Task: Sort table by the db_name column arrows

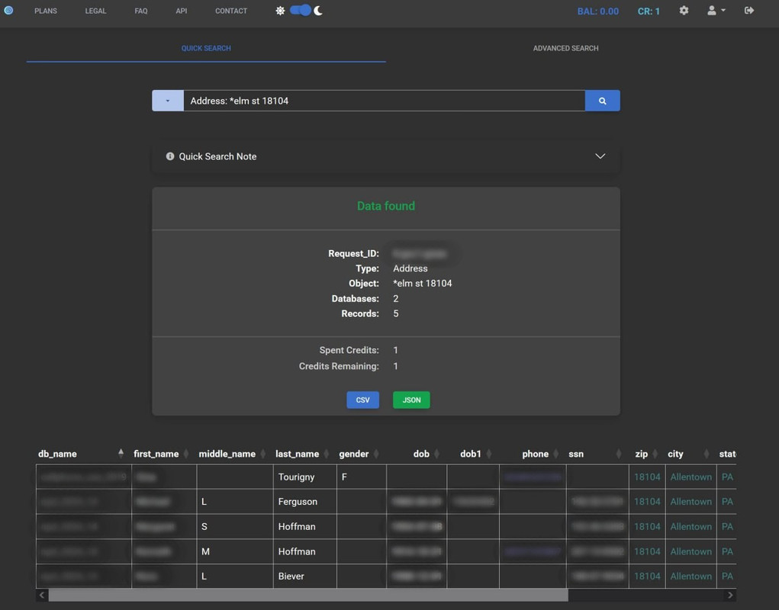Action: click(x=121, y=454)
